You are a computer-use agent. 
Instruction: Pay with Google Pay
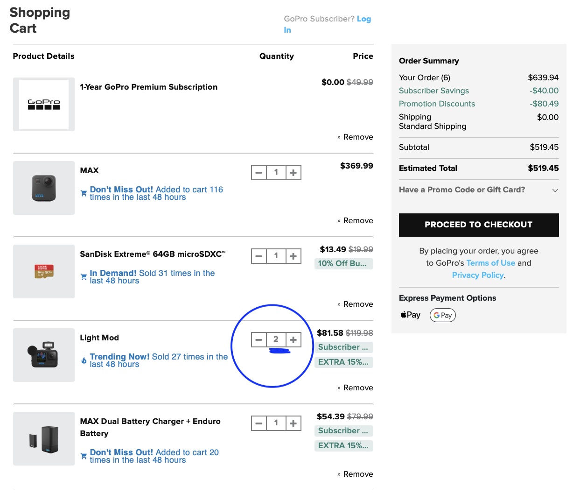pyautogui.click(x=442, y=315)
